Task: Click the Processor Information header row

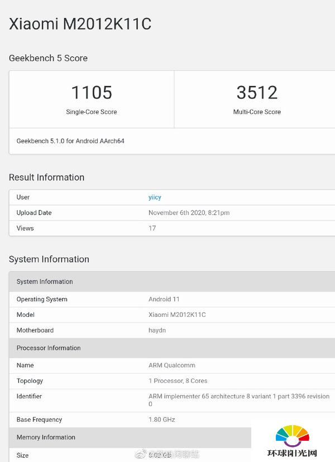Action: (x=172, y=348)
